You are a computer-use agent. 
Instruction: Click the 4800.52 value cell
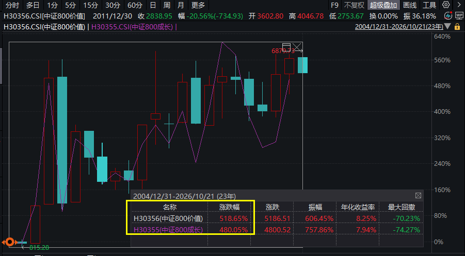pyautogui.click(x=277, y=230)
